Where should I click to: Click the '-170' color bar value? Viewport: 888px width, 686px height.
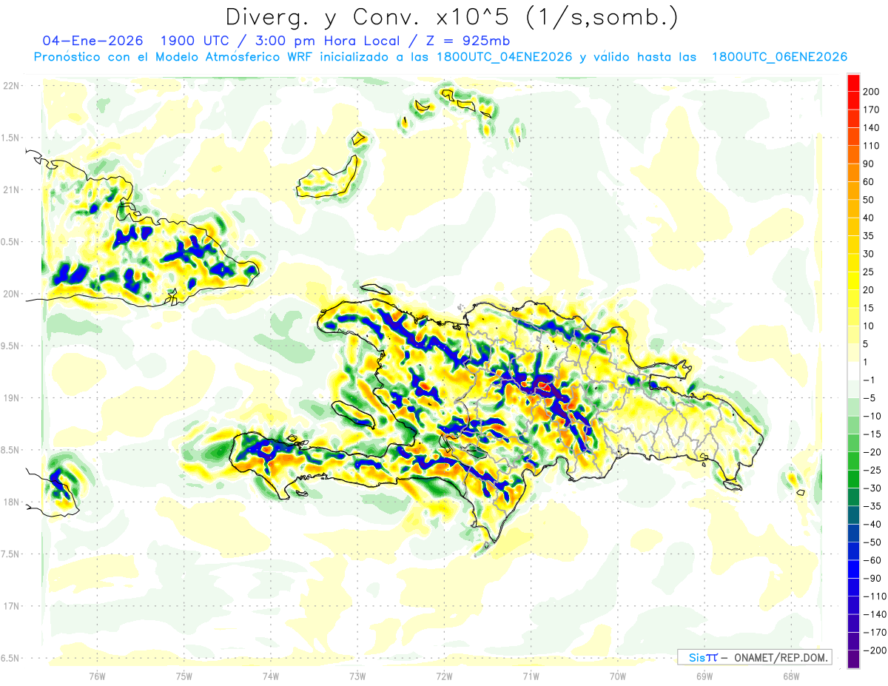point(875,633)
